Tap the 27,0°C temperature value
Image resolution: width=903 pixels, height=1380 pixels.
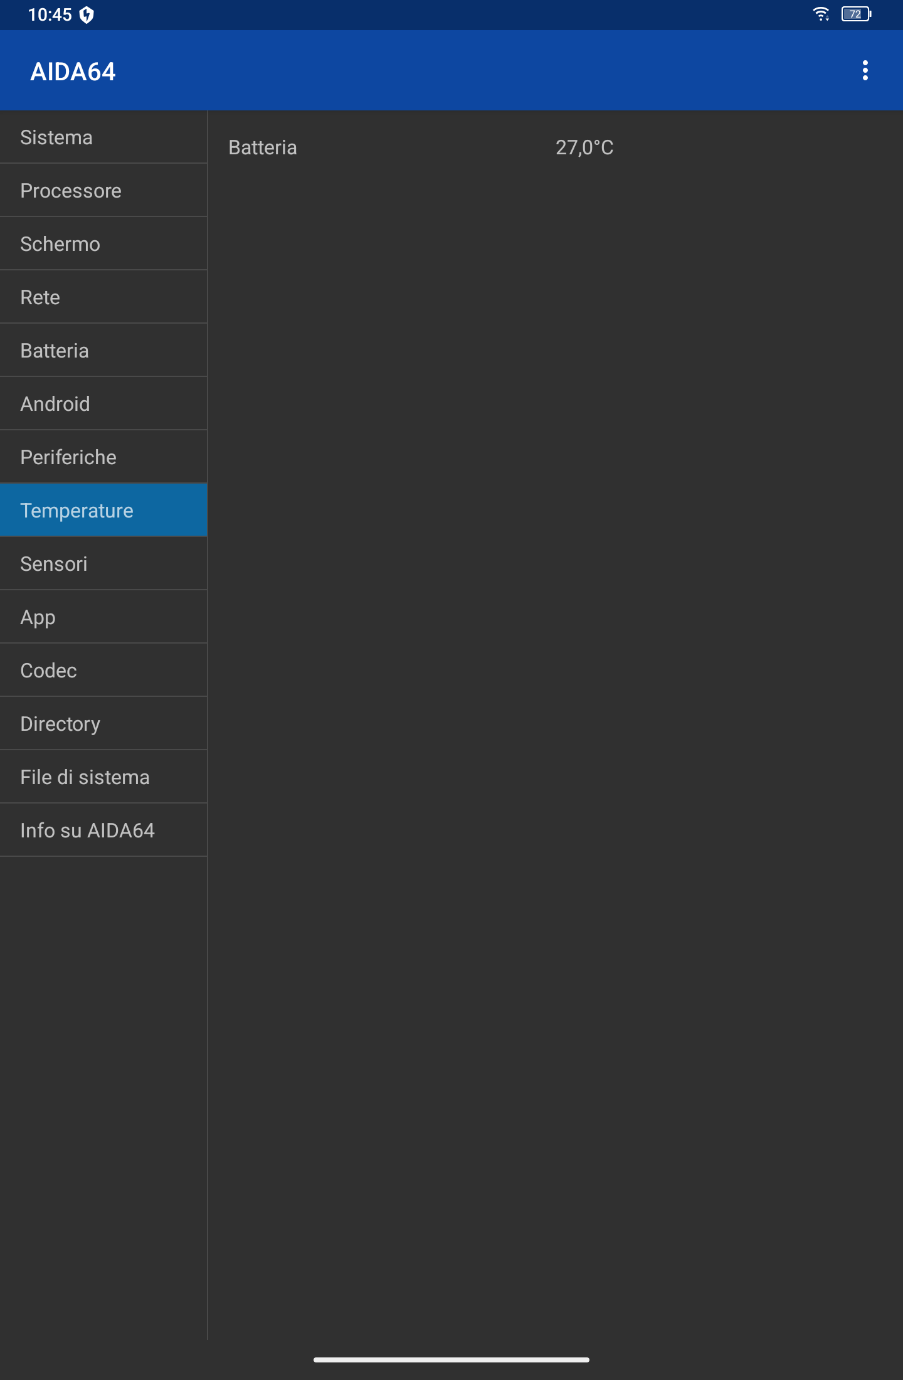point(584,147)
